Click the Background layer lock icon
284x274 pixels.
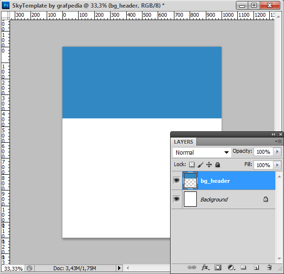point(265,199)
